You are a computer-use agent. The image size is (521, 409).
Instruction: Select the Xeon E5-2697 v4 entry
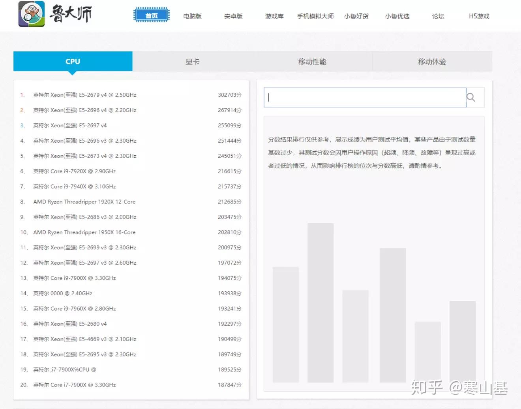(x=131, y=125)
